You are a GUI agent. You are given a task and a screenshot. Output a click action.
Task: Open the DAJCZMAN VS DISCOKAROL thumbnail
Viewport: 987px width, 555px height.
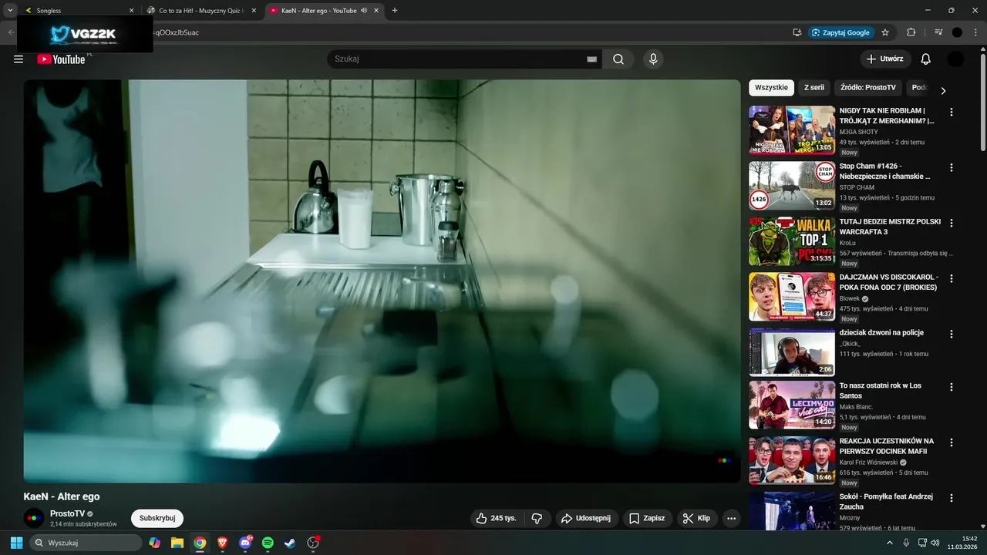(x=792, y=297)
